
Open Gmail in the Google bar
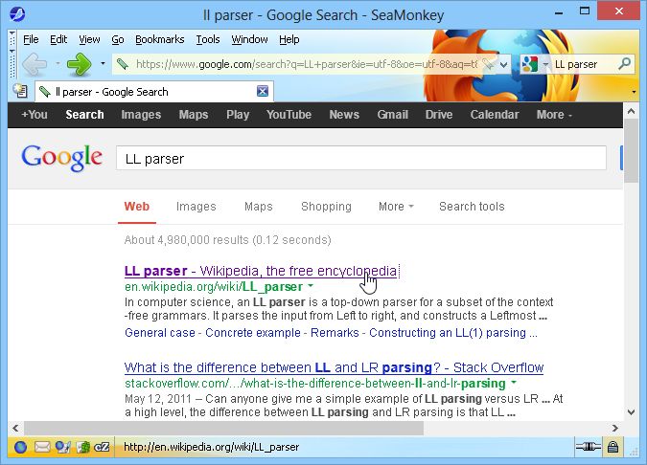(x=392, y=115)
